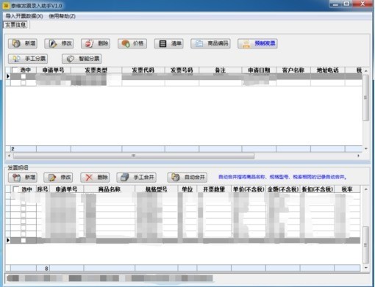Click the 删除 button in the invoice toolbar
Image resolution: width=375 pixels, height=287 pixels.
[96, 43]
